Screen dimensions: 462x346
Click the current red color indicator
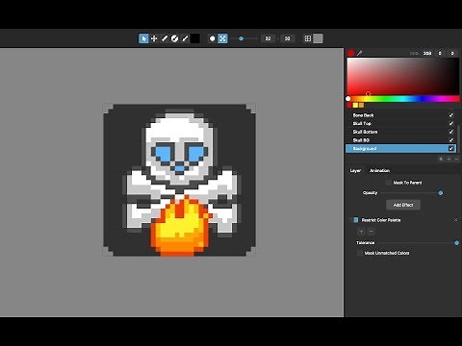pyautogui.click(x=350, y=53)
